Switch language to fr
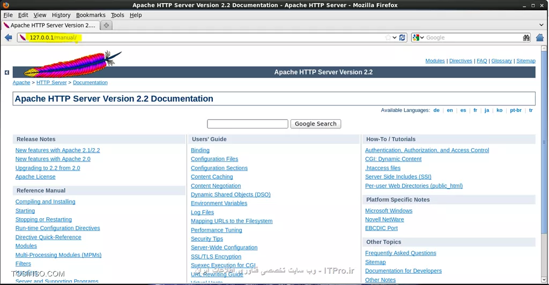This screenshot has width=549, height=285. point(475,110)
